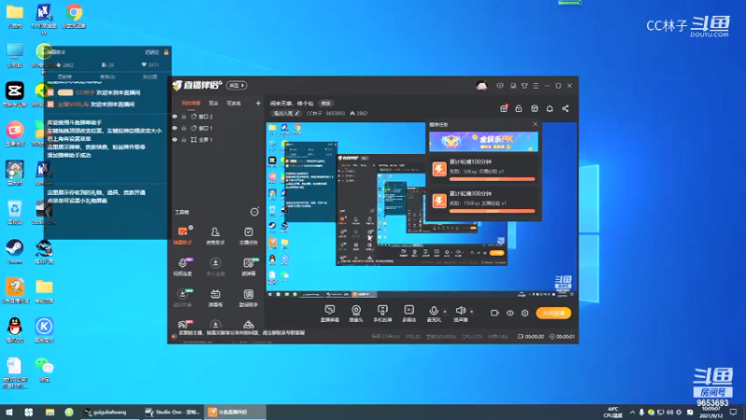Toggle the lock of 窗口 2 source
Screen dimensions: 746x420
tap(184, 116)
